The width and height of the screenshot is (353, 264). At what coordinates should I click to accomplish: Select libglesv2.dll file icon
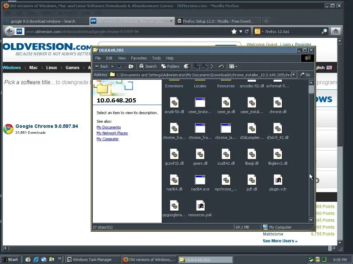click(278, 154)
